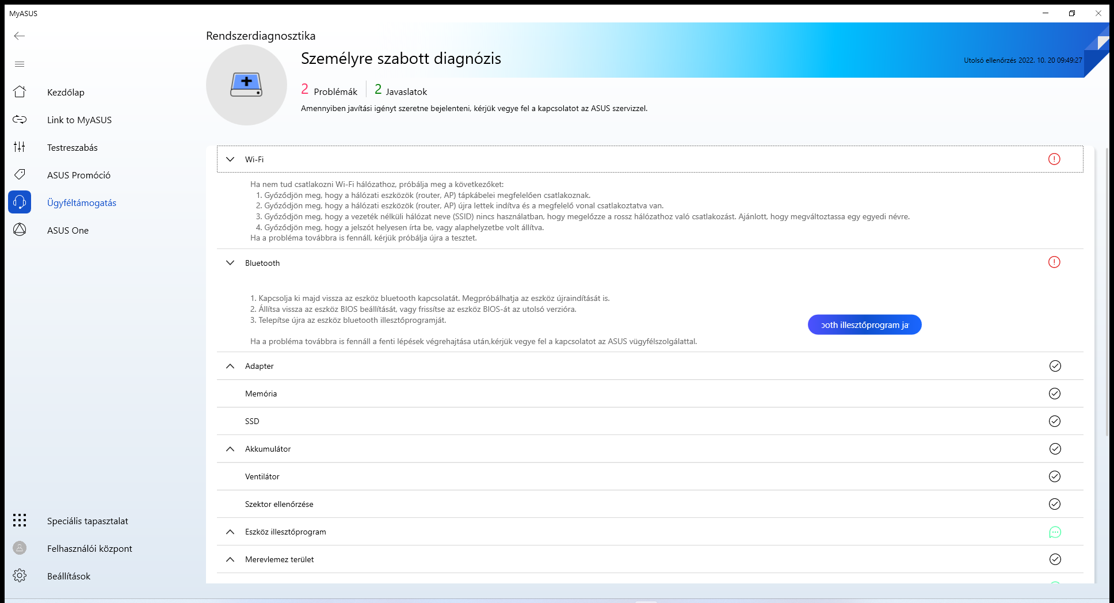Click the Bluetooth red warning icon
Screen dimensions: 1114x603
(1054, 262)
